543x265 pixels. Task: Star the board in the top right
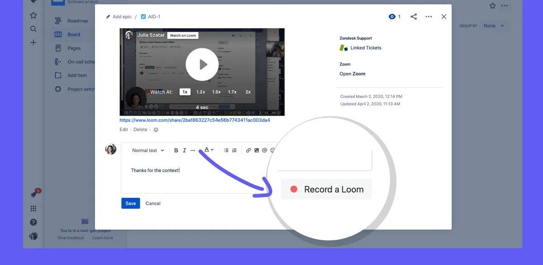tap(492, 6)
